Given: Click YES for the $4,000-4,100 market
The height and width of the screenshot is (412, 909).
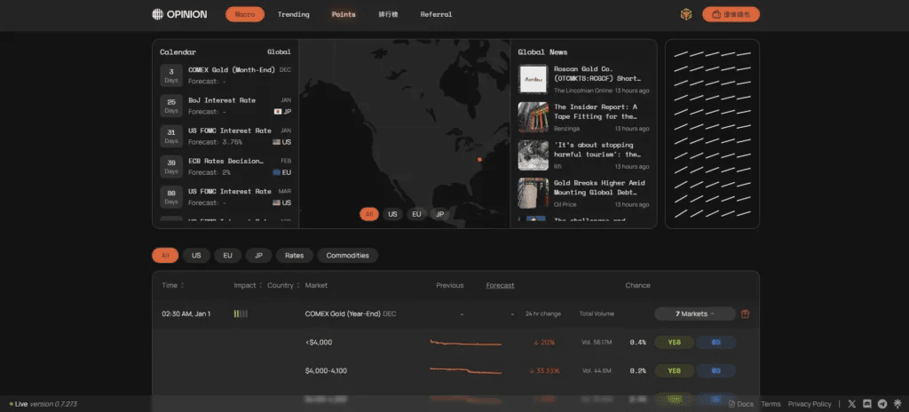Looking at the screenshot, I should 674,371.
